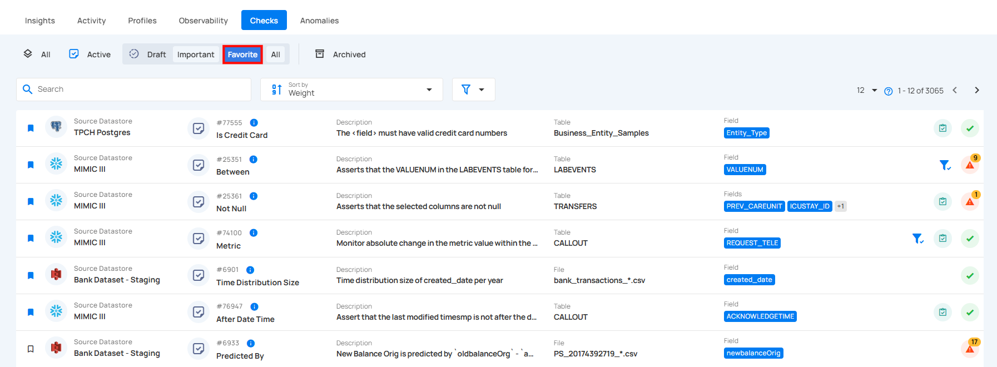
Task: Open anomaly warning with 1 badge
Action: (970, 201)
